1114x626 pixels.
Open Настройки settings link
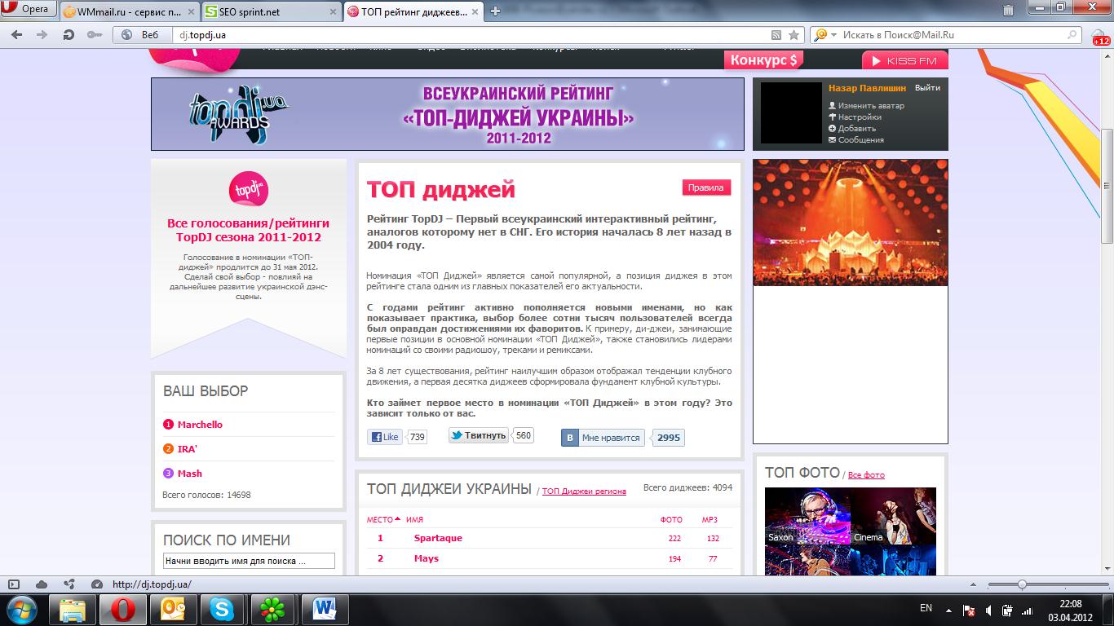click(x=860, y=117)
